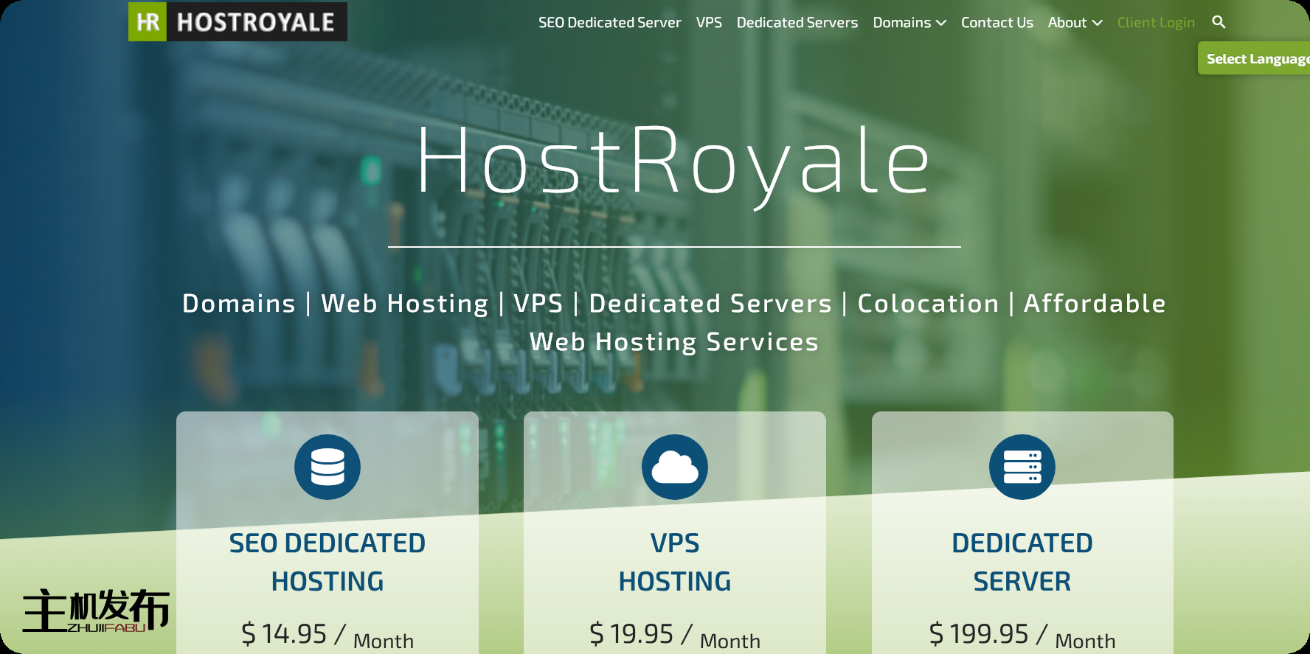The width and height of the screenshot is (1310, 654).
Task: Expand the About dropdown menu
Action: 1075,23
